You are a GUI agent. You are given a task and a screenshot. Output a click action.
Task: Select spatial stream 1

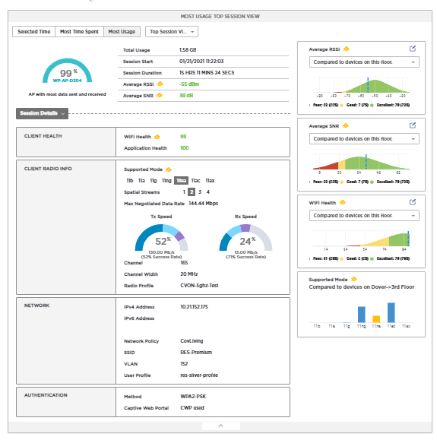click(x=184, y=192)
